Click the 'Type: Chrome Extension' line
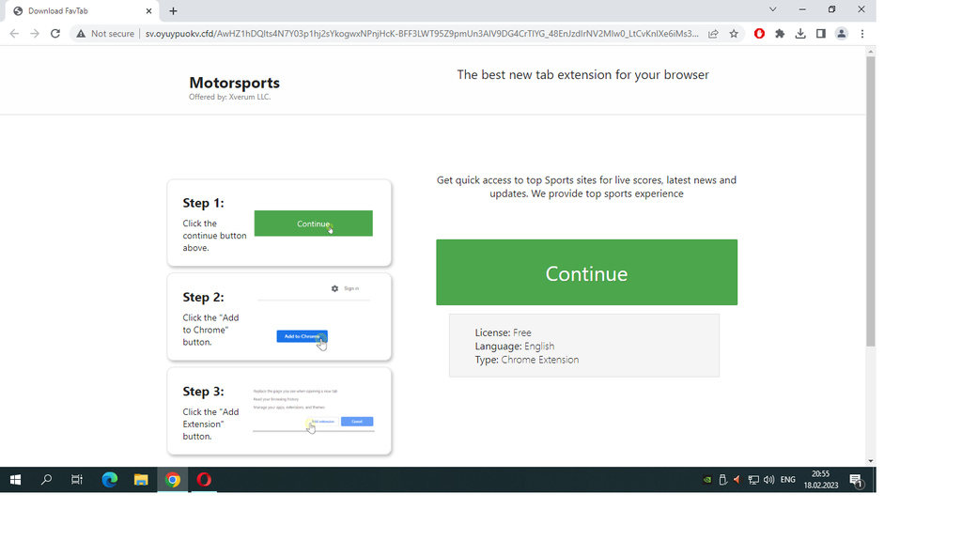 527,360
